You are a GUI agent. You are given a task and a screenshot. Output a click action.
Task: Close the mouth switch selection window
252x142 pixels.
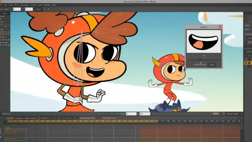pos(220,27)
